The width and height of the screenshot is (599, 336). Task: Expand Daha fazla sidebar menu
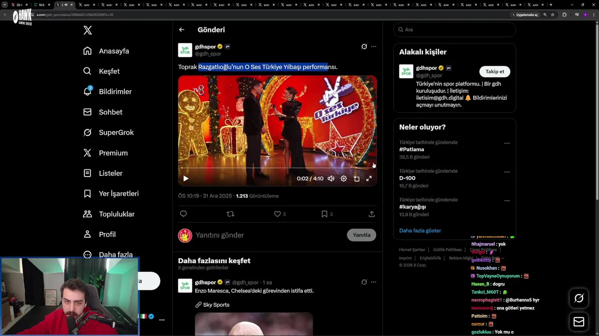pyautogui.click(x=108, y=255)
